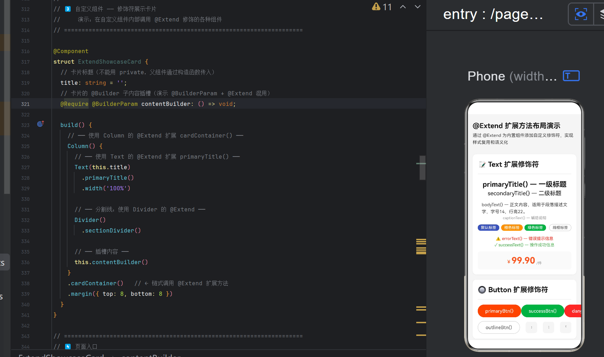This screenshot has height=357, width=604.
Task: Click the captionText() — 辅助说明 caption
Action: pos(524,218)
